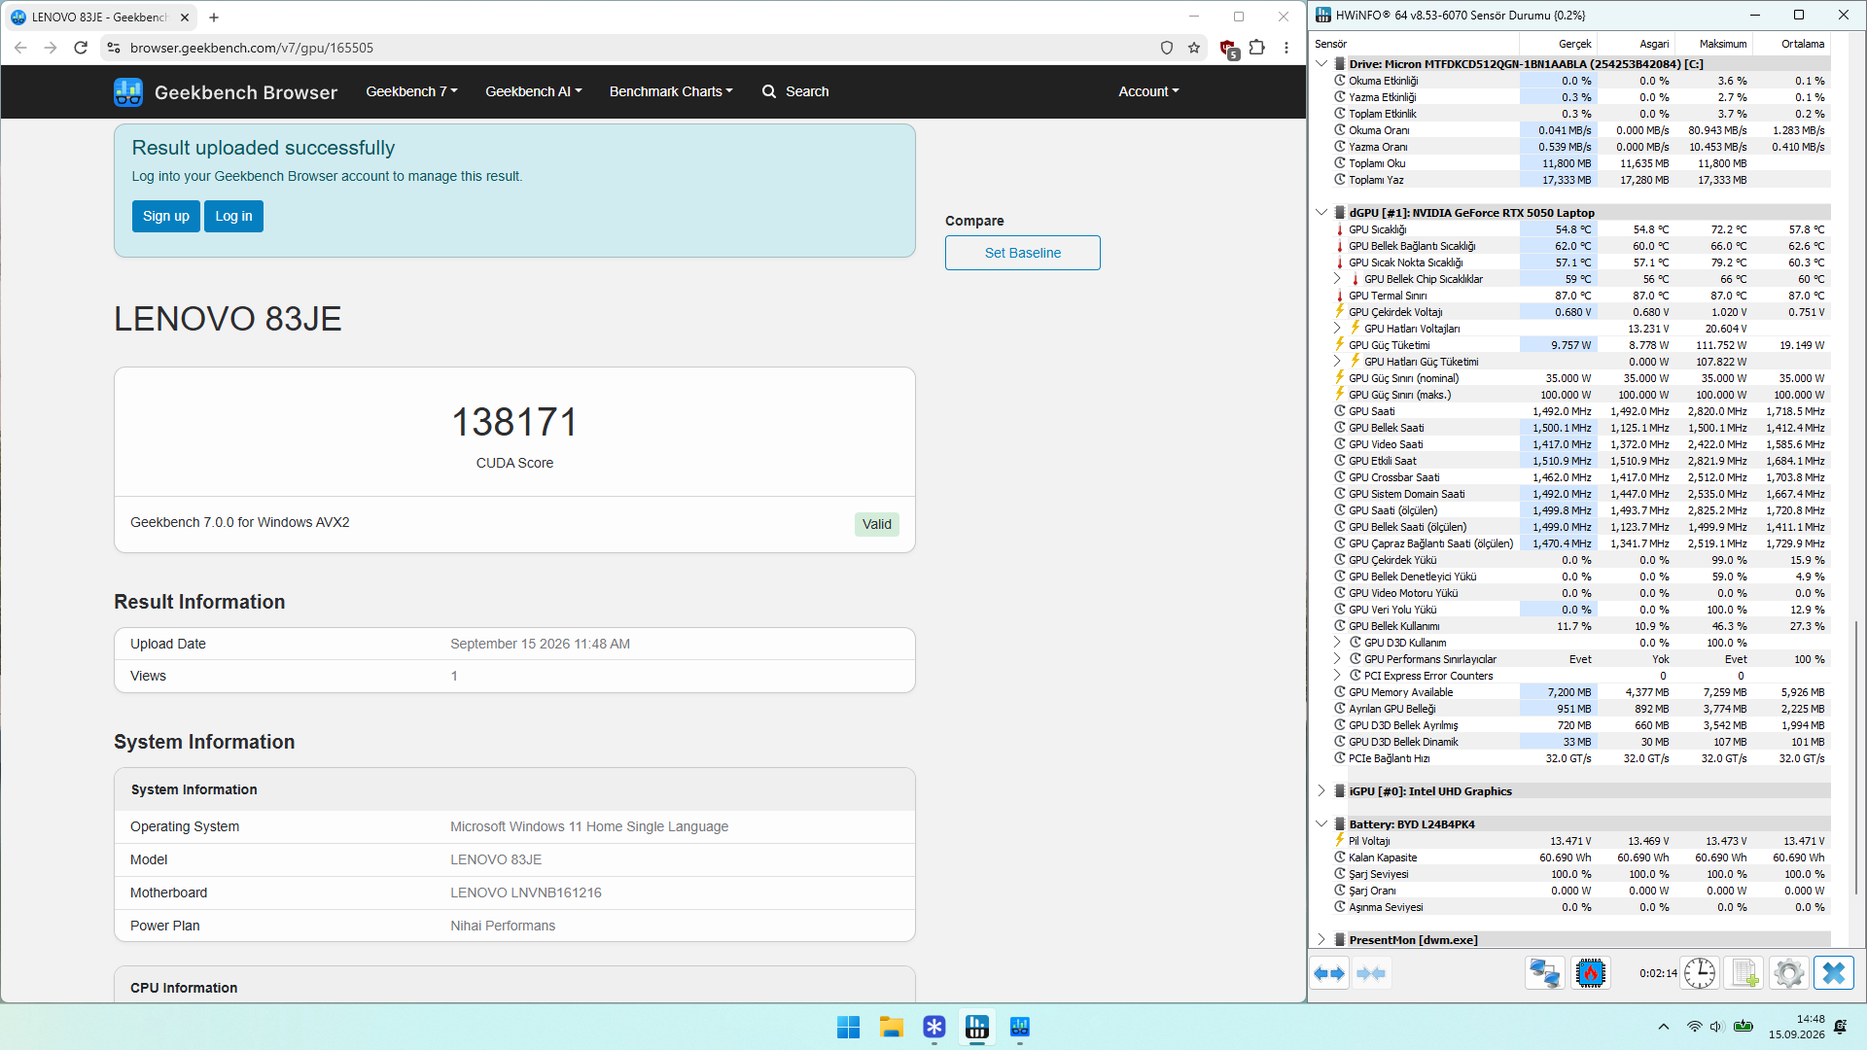Click HWiNFO shrink columns inward-arrows button
Image resolution: width=1867 pixels, height=1050 pixels.
pos(1371,973)
